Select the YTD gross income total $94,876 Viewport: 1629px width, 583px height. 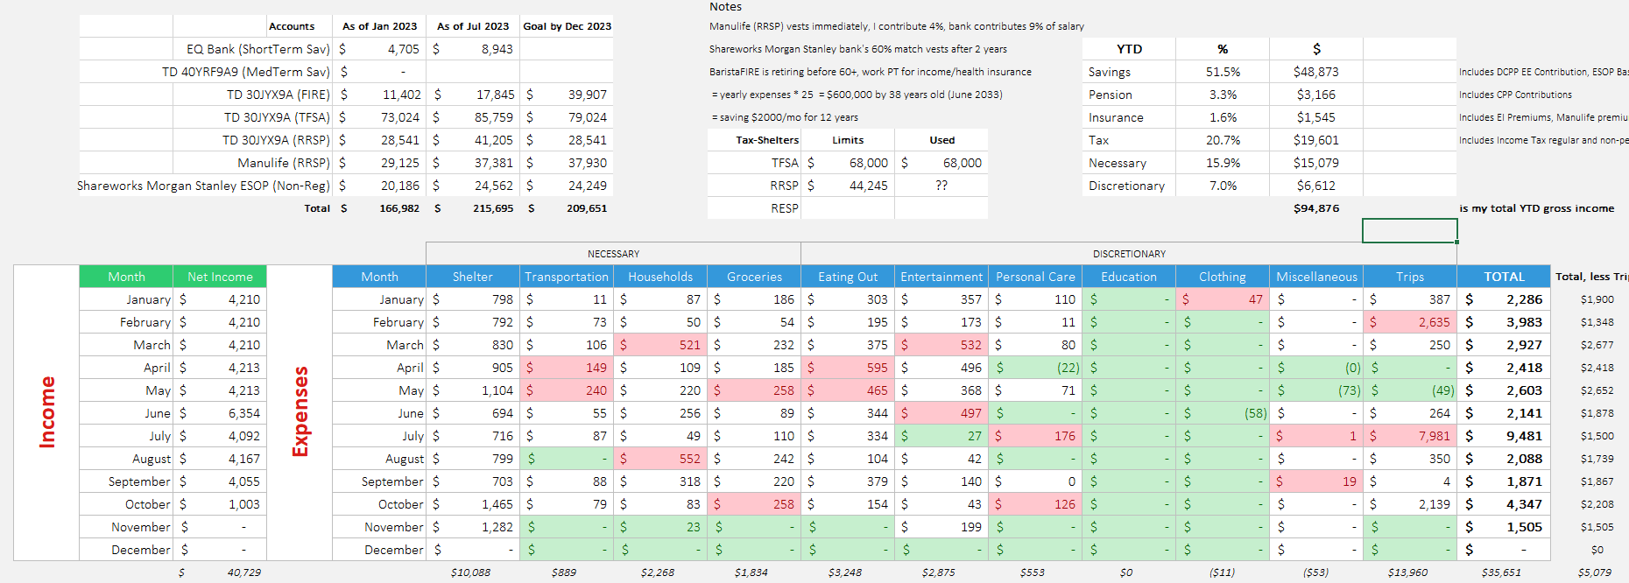tap(1315, 208)
